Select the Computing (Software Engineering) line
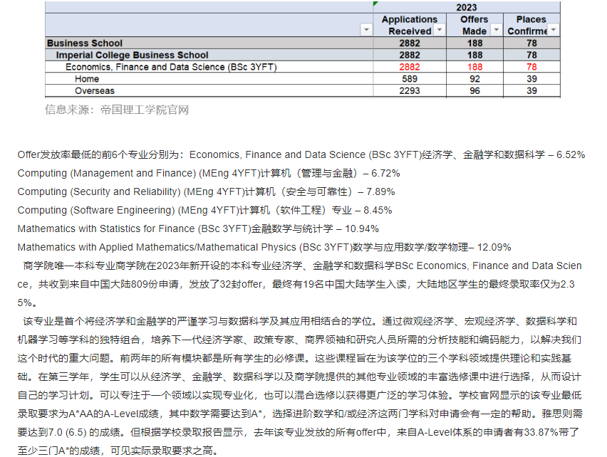The image size is (607, 457). click(x=204, y=210)
